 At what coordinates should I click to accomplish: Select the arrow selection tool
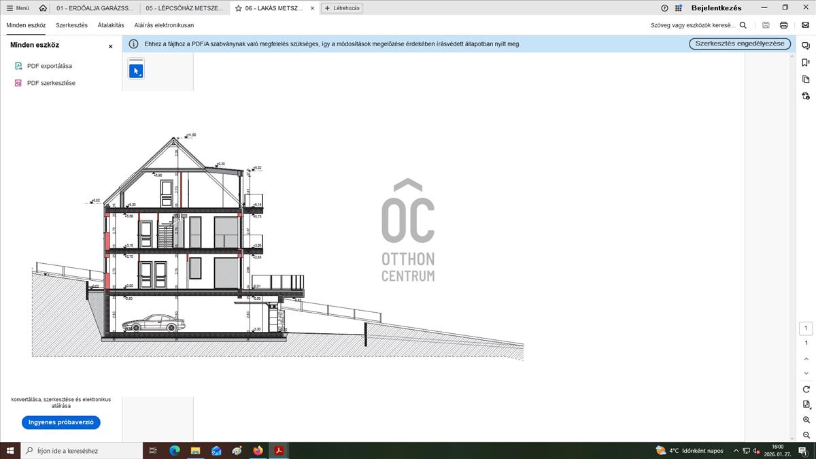pyautogui.click(x=136, y=71)
